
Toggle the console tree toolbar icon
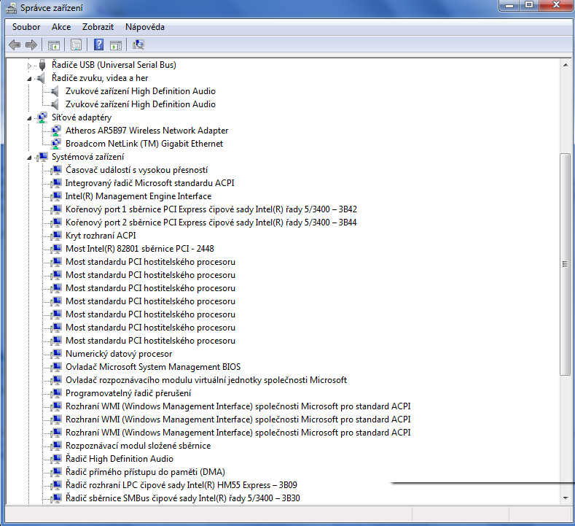point(54,45)
